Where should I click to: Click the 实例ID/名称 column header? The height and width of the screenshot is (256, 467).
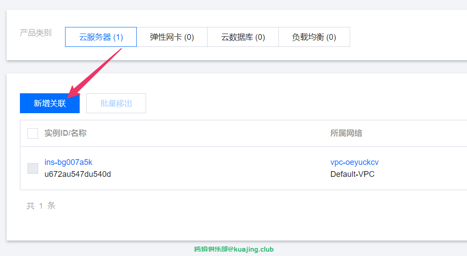click(x=66, y=133)
